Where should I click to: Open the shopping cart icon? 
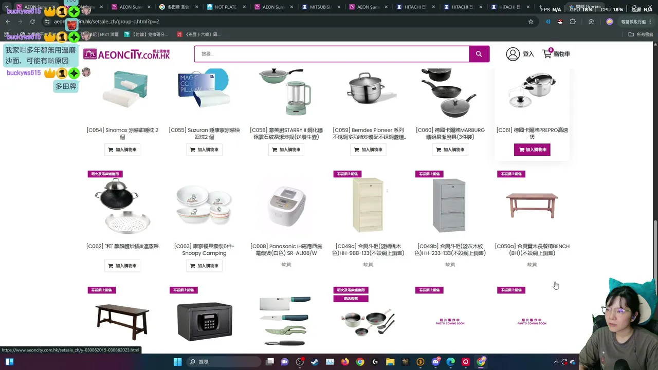pos(547,53)
